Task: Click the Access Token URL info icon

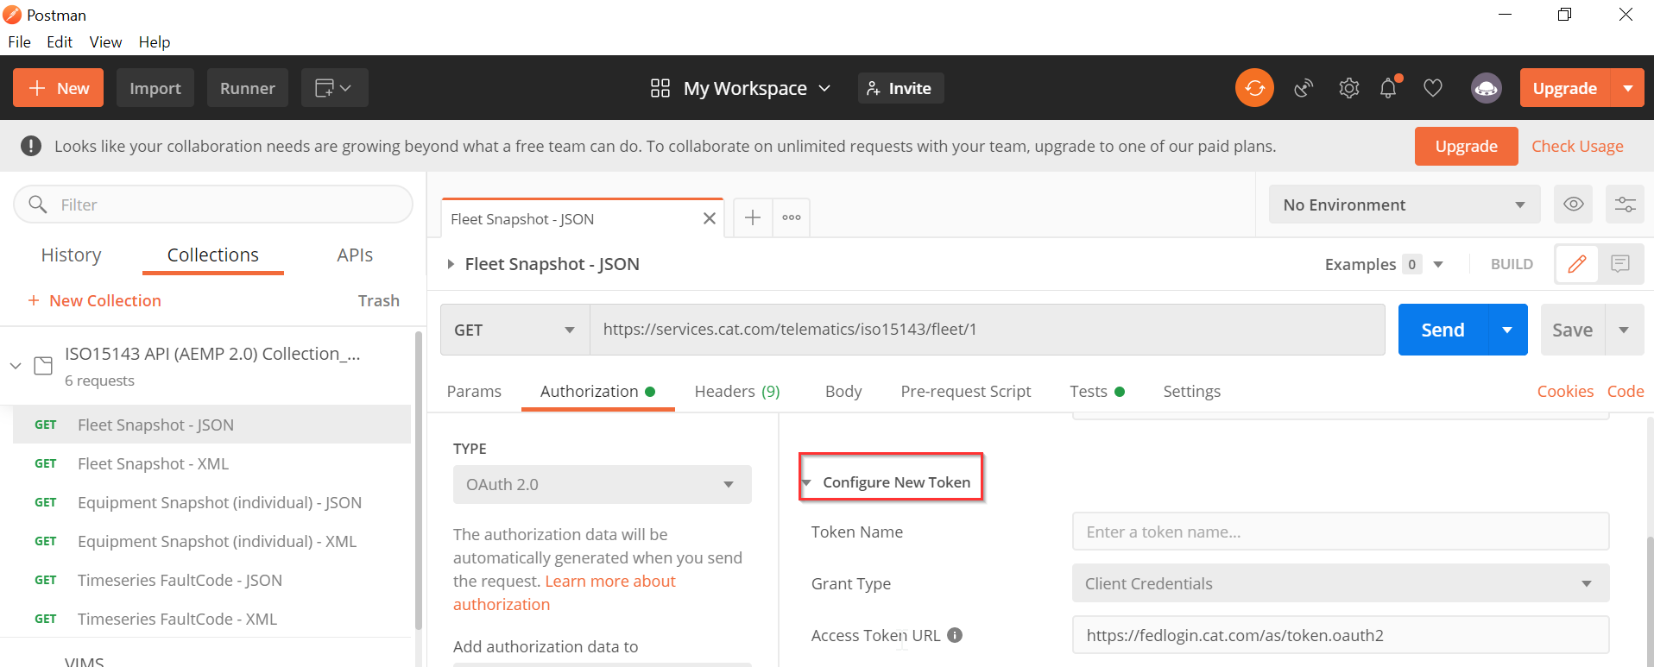Action: 955,635
